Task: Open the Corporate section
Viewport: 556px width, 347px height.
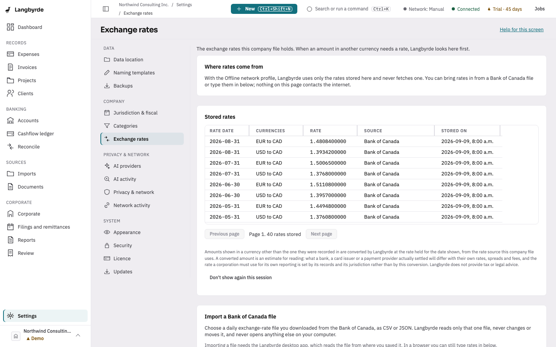Action: 45,214
